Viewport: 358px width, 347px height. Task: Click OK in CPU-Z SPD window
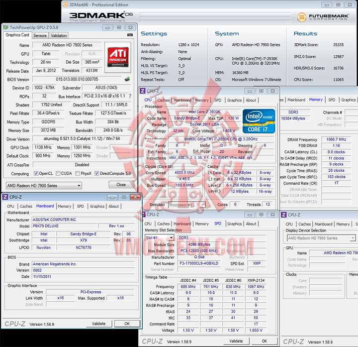(265, 341)
